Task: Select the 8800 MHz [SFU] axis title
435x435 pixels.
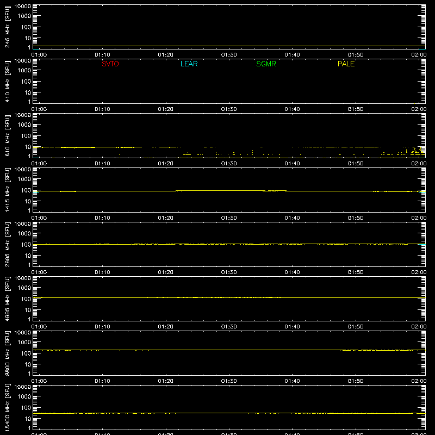Action: [7, 353]
